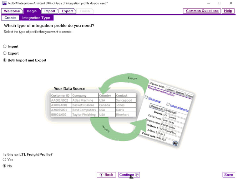Click the FedEx Integration Assistant title icon
This screenshot has height=181, width=238.
5,3
